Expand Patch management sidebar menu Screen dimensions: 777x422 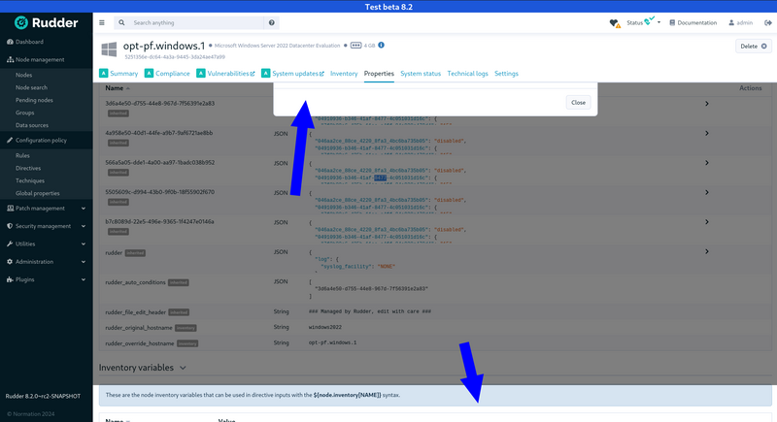[x=46, y=209]
